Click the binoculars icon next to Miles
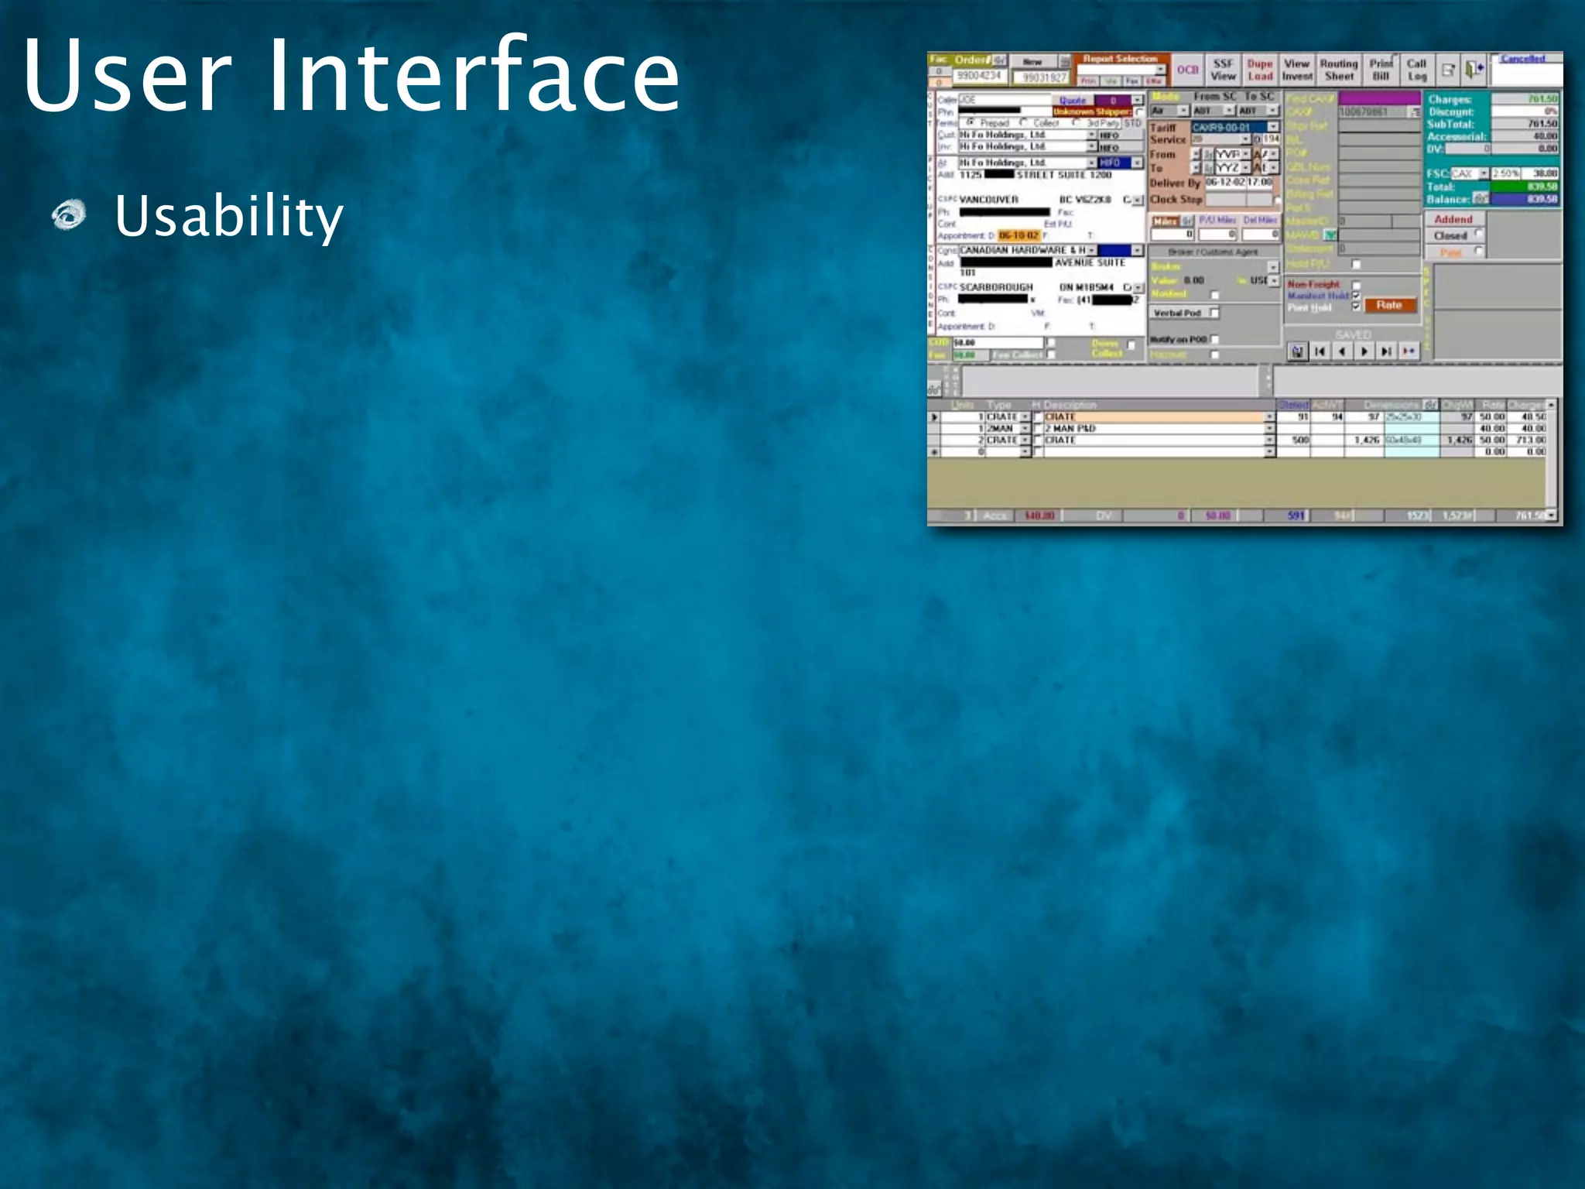Image resolution: width=1585 pixels, height=1189 pixels. 1187,221
